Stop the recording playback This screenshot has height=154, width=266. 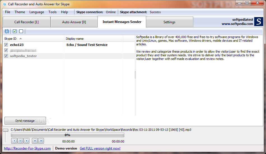[27, 141]
